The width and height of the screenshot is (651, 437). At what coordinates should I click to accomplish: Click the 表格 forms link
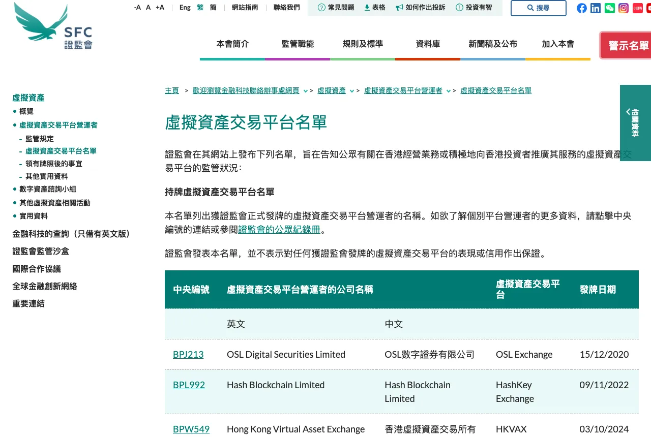coord(375,8)
